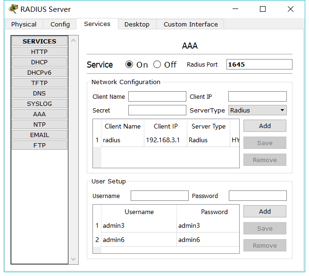Viewport: 309px width, 276px height.
Task: Click the RADIUS Server title bar icon
Action: [x=13, y=9]
